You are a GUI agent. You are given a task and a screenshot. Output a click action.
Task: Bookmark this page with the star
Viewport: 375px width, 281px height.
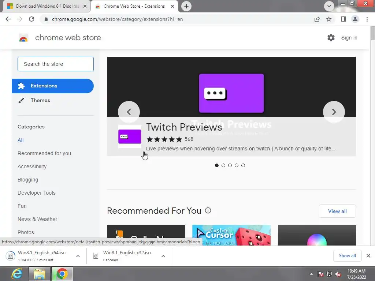pyautogui.click(x=329, y=19)
